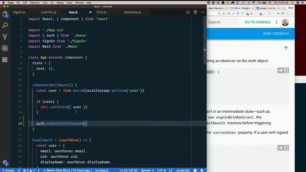Click the docs Search field

(x=223, y=22)
